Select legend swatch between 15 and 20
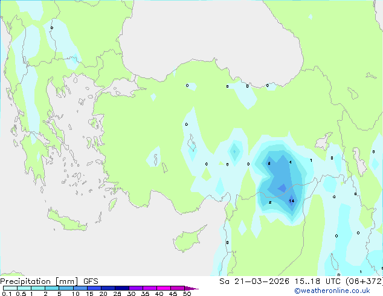Viewport: 383px width, 296px height. pyautogui.click(x=94, y=288)
